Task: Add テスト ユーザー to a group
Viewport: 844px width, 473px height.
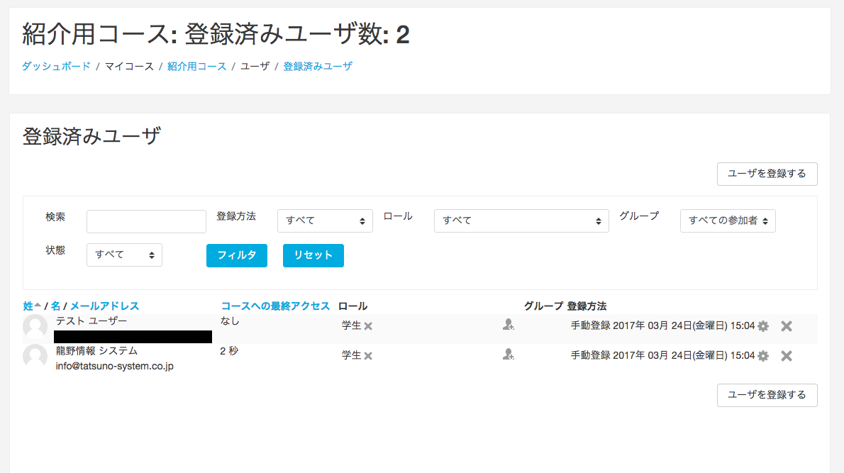Action: point(508,325)
